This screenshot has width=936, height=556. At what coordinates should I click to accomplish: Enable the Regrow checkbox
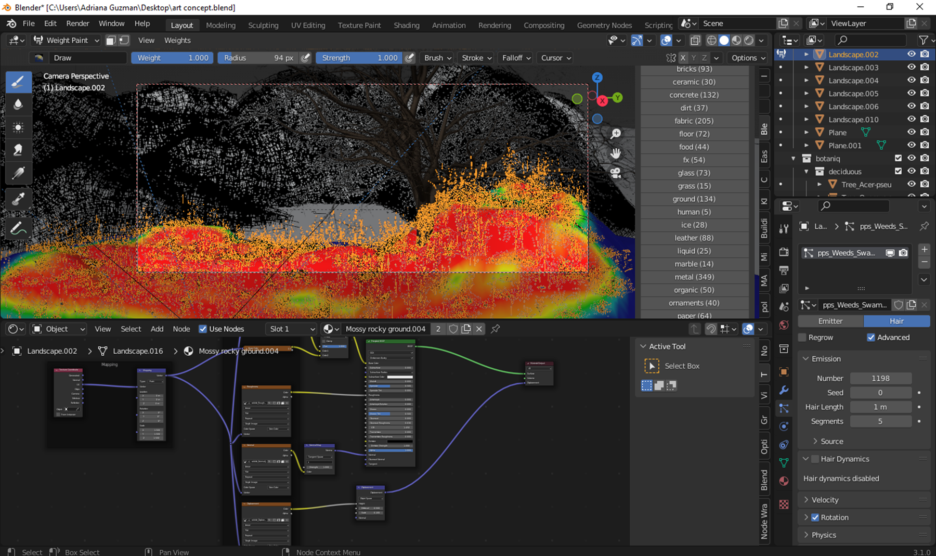pyautogui.click(x=802, y=337)
